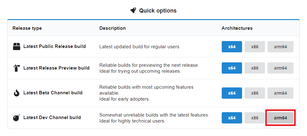This screenshot has height=136, width=307.
Task: Select x64 for Latest Beta Channel build
Action: 232,93
